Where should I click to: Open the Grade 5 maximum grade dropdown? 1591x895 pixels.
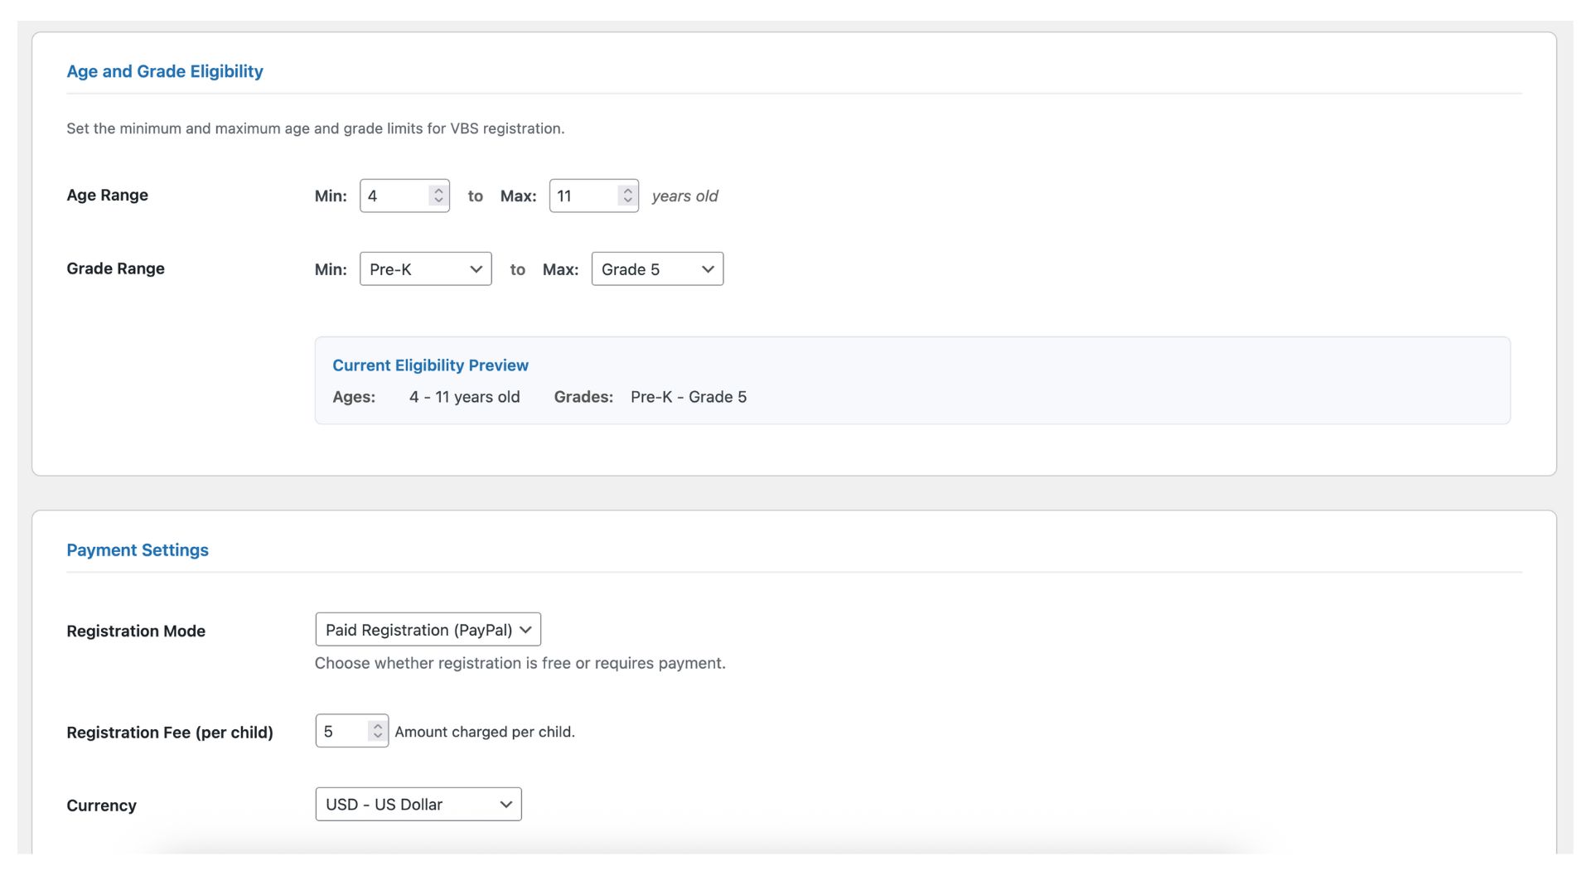click(657, 269)
